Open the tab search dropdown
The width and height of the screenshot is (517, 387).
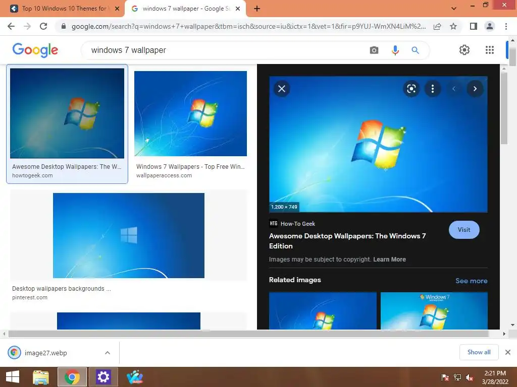click(454, 9)
